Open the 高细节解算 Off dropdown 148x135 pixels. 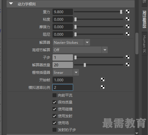click(80, 50)
